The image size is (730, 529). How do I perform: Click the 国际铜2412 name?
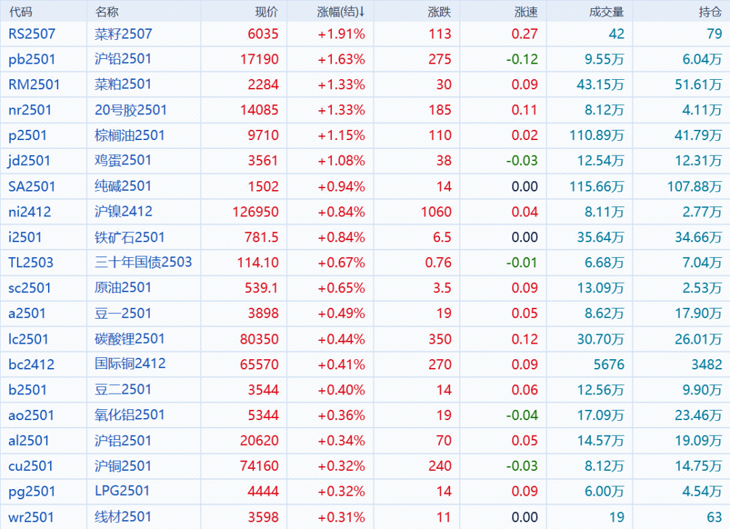130,364
